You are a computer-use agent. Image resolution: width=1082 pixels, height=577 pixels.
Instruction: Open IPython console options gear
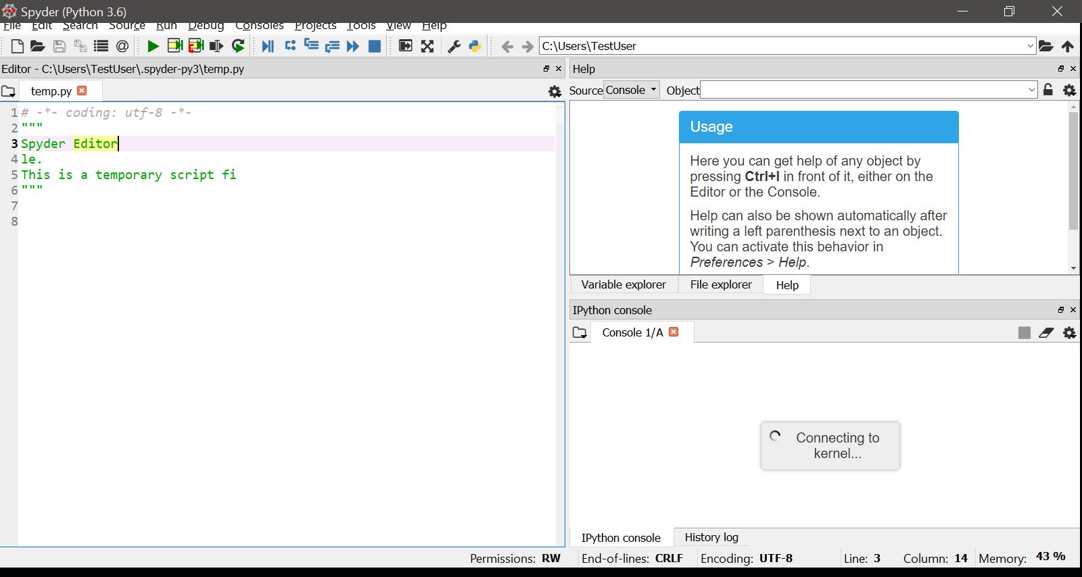[1070, 332]
